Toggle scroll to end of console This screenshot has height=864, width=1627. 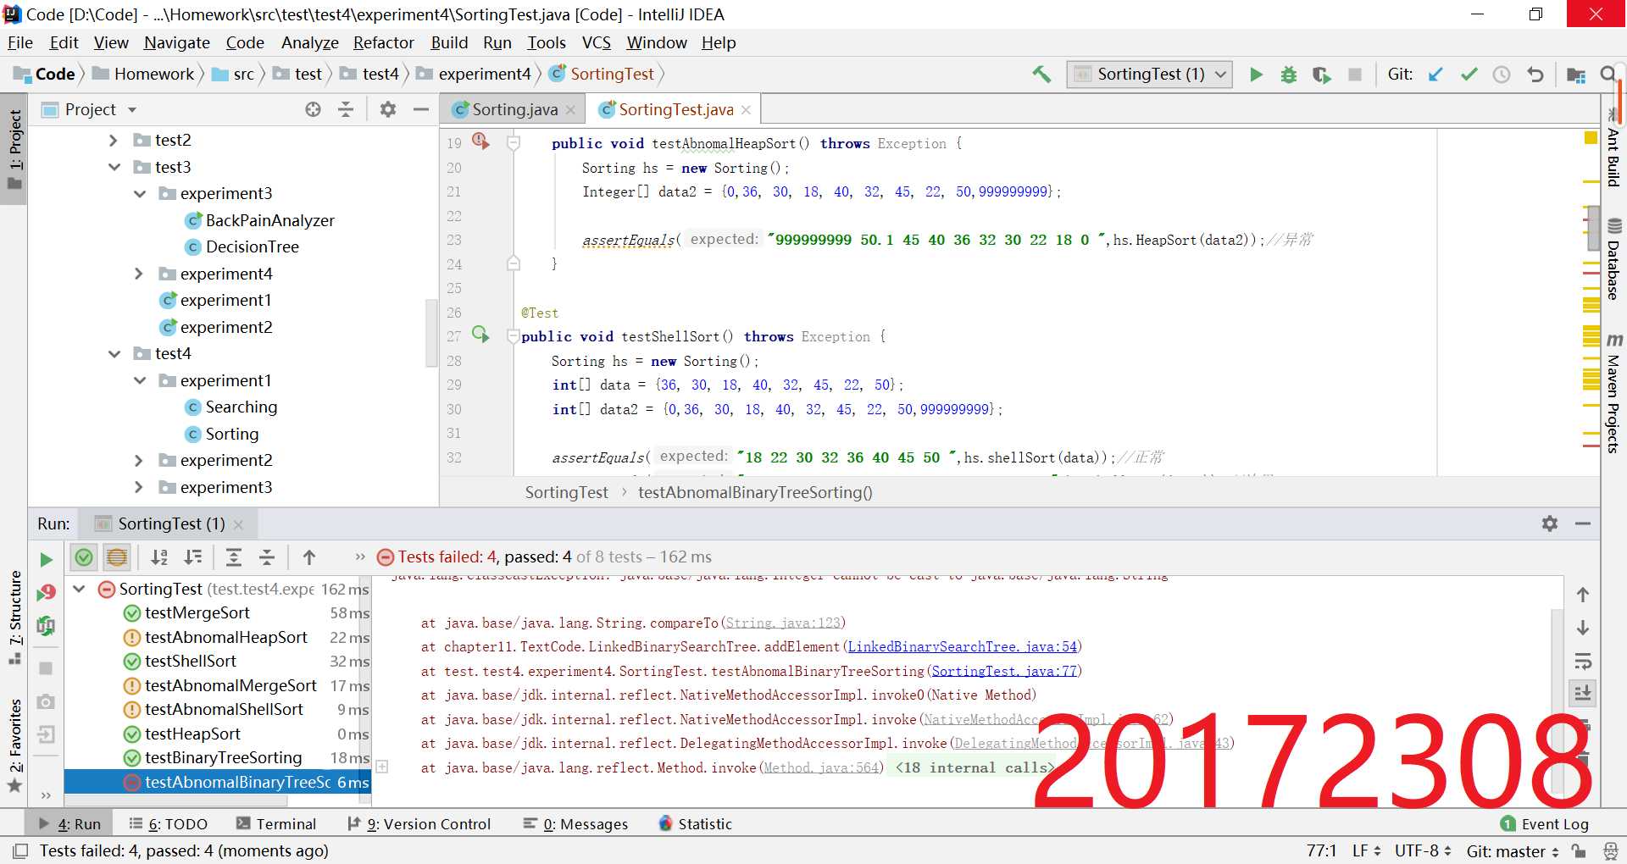click(1582, 694)
